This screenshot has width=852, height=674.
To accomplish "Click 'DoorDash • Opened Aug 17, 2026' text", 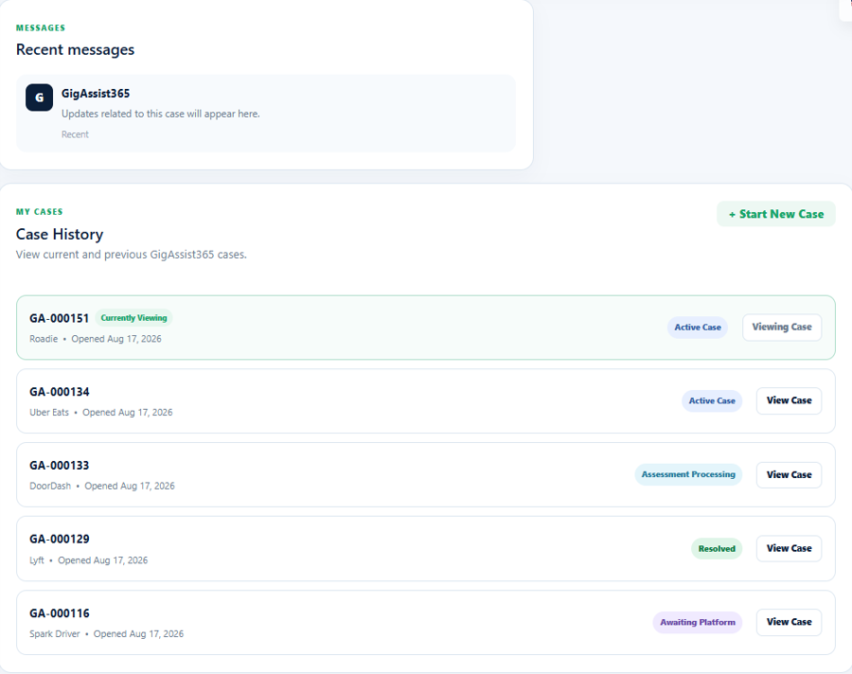I will [x=102, y=486].
